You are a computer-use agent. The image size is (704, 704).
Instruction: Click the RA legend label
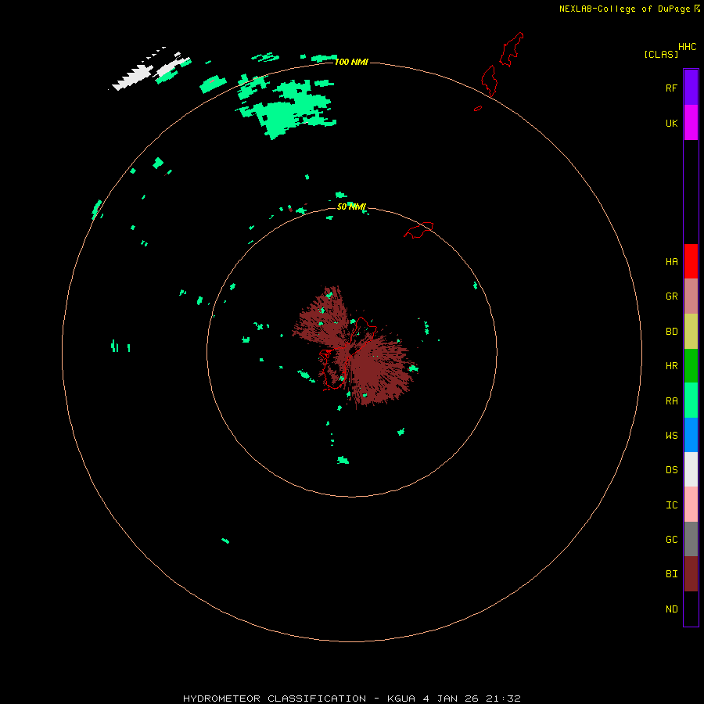coord(671,401)
